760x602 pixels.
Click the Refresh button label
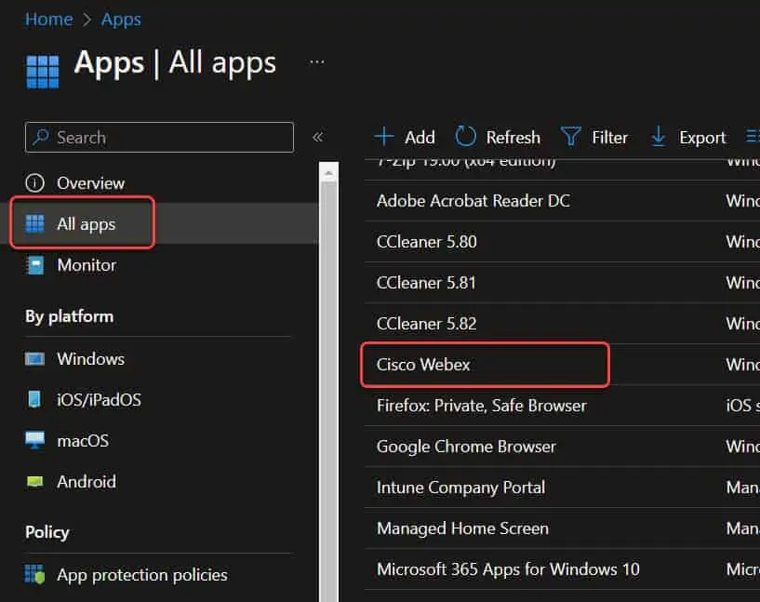point(513,137)
